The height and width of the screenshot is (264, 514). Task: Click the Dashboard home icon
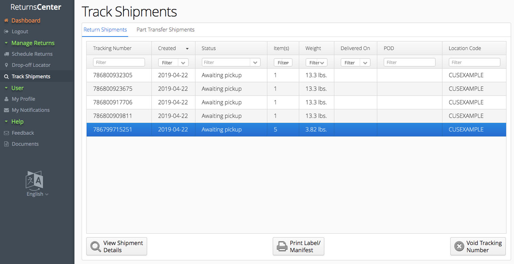point(6,21)
